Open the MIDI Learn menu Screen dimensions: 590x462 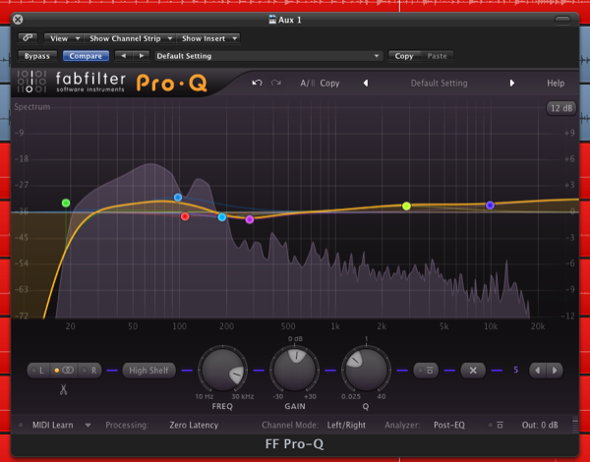(x=61, y=425)
